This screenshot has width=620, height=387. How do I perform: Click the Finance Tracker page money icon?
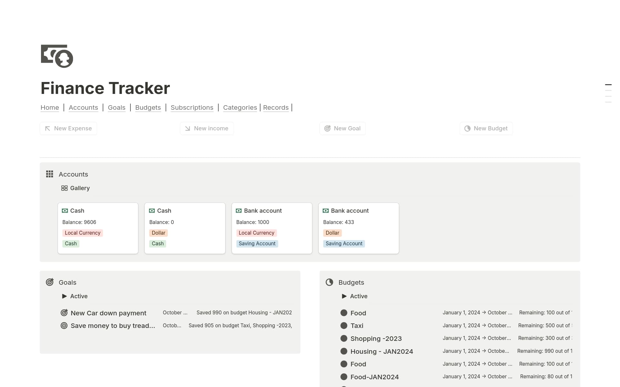tap(57, 56)
